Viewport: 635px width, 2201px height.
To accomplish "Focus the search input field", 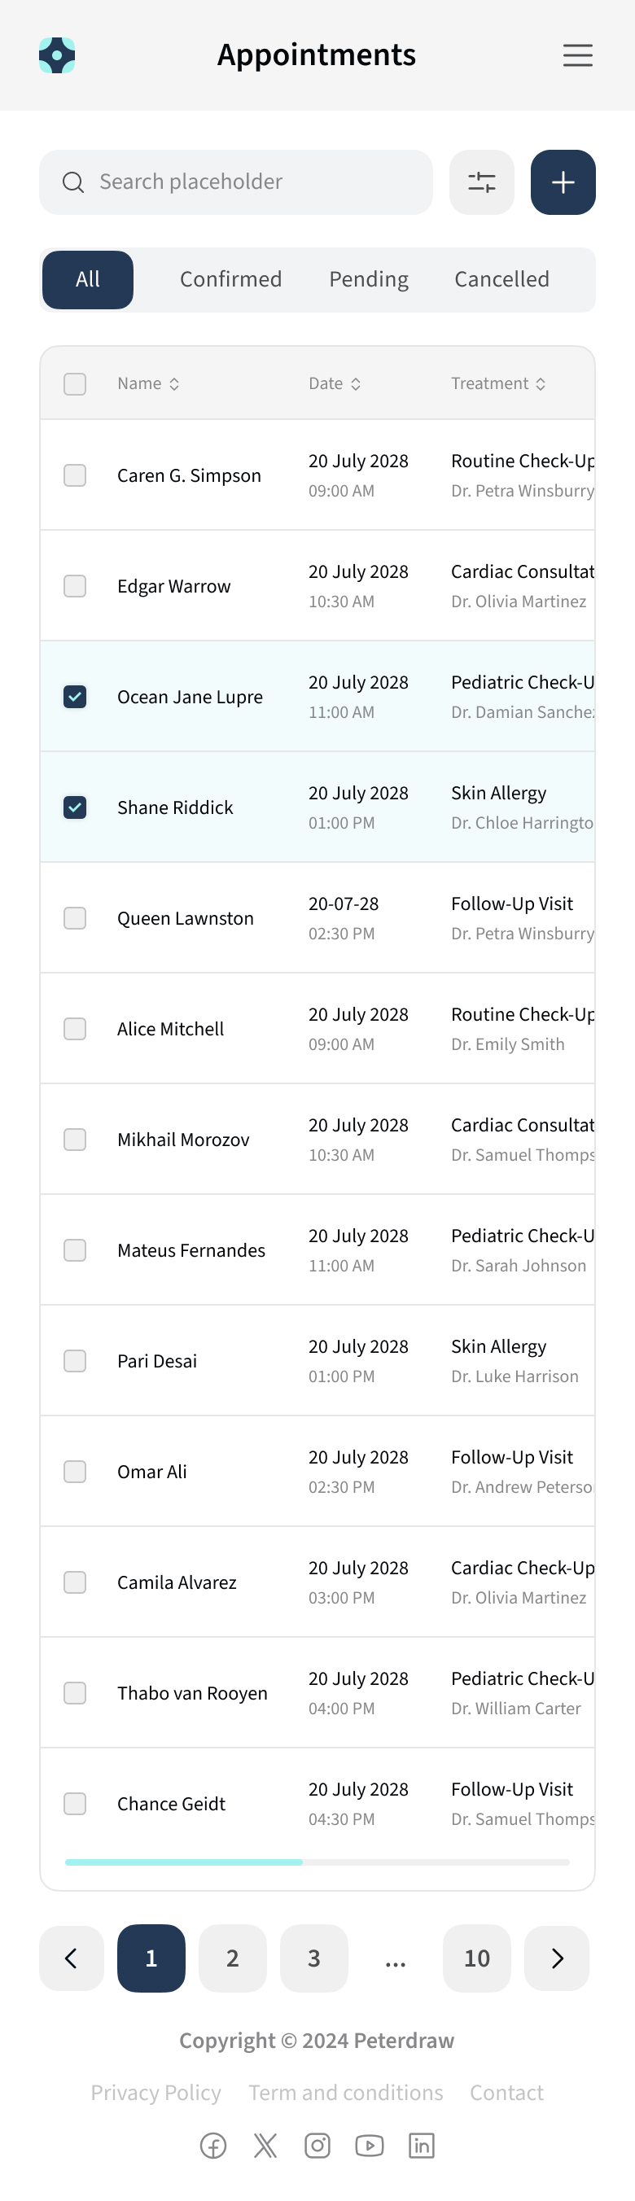I will coord(247,182).
